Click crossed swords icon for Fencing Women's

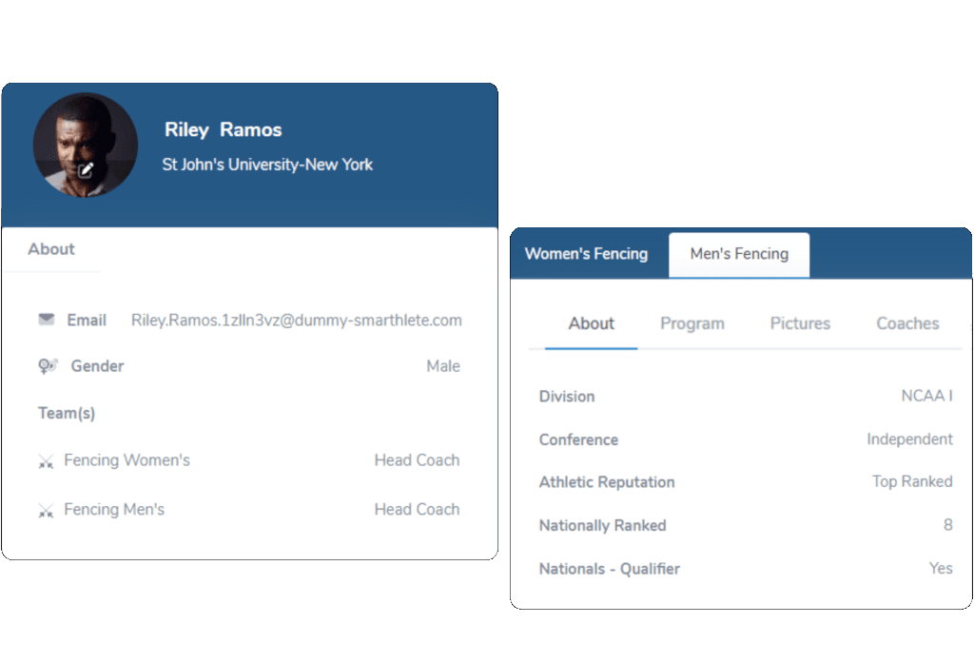tap(46, 461)
